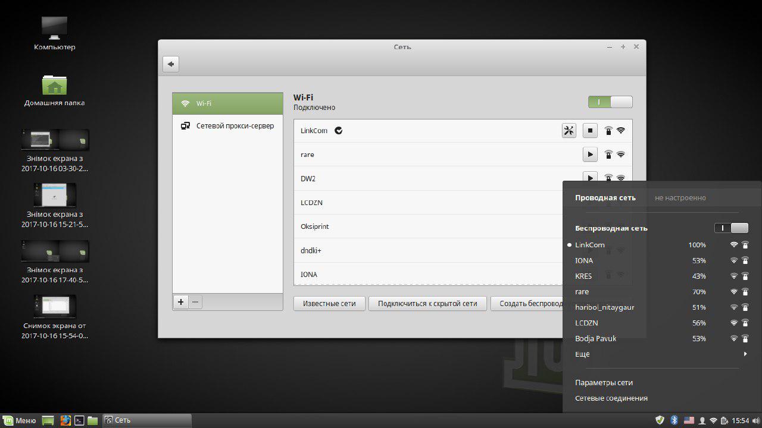Image resolution: width=762 pixels, height=428 pixels.
Task: Toggle Wi-Fi switch in Network window
Action: [x=610, y=102]
